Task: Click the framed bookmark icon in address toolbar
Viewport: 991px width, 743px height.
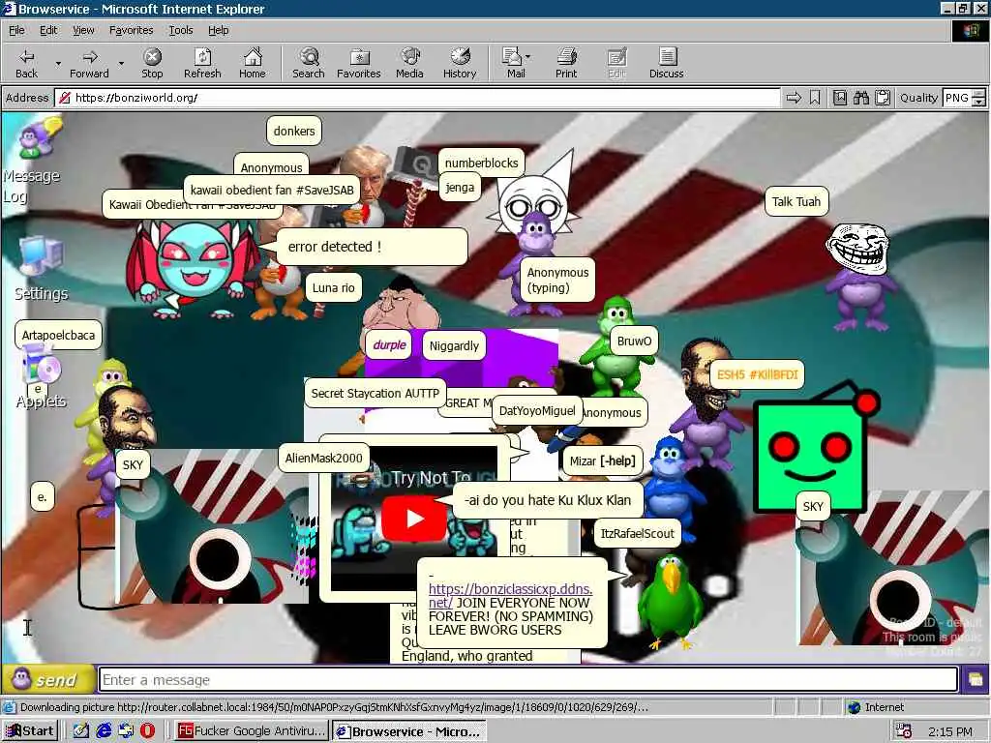Action: click(840, 98)
